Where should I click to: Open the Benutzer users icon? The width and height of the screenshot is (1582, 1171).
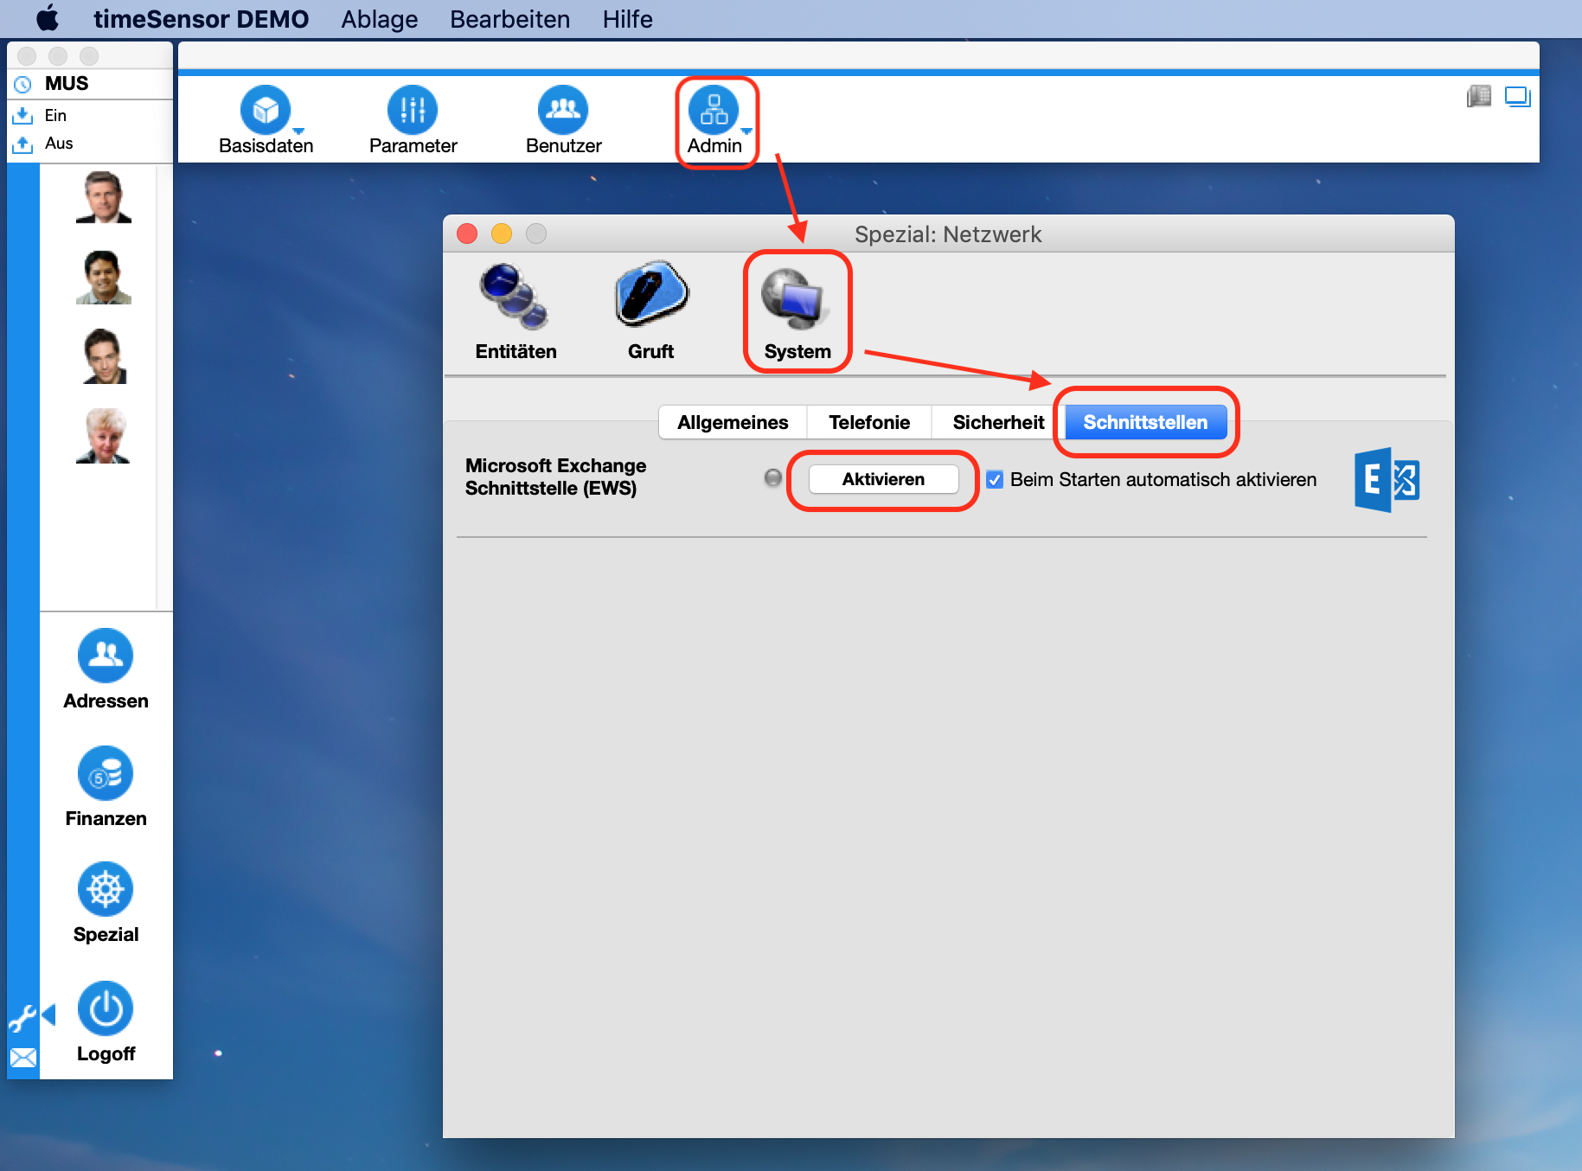(x=563, y=110)
